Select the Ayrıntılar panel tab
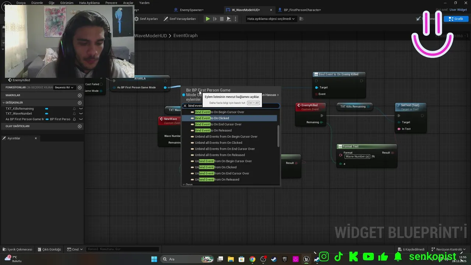This screenshot has height=265, width=471. click(14, 138)
